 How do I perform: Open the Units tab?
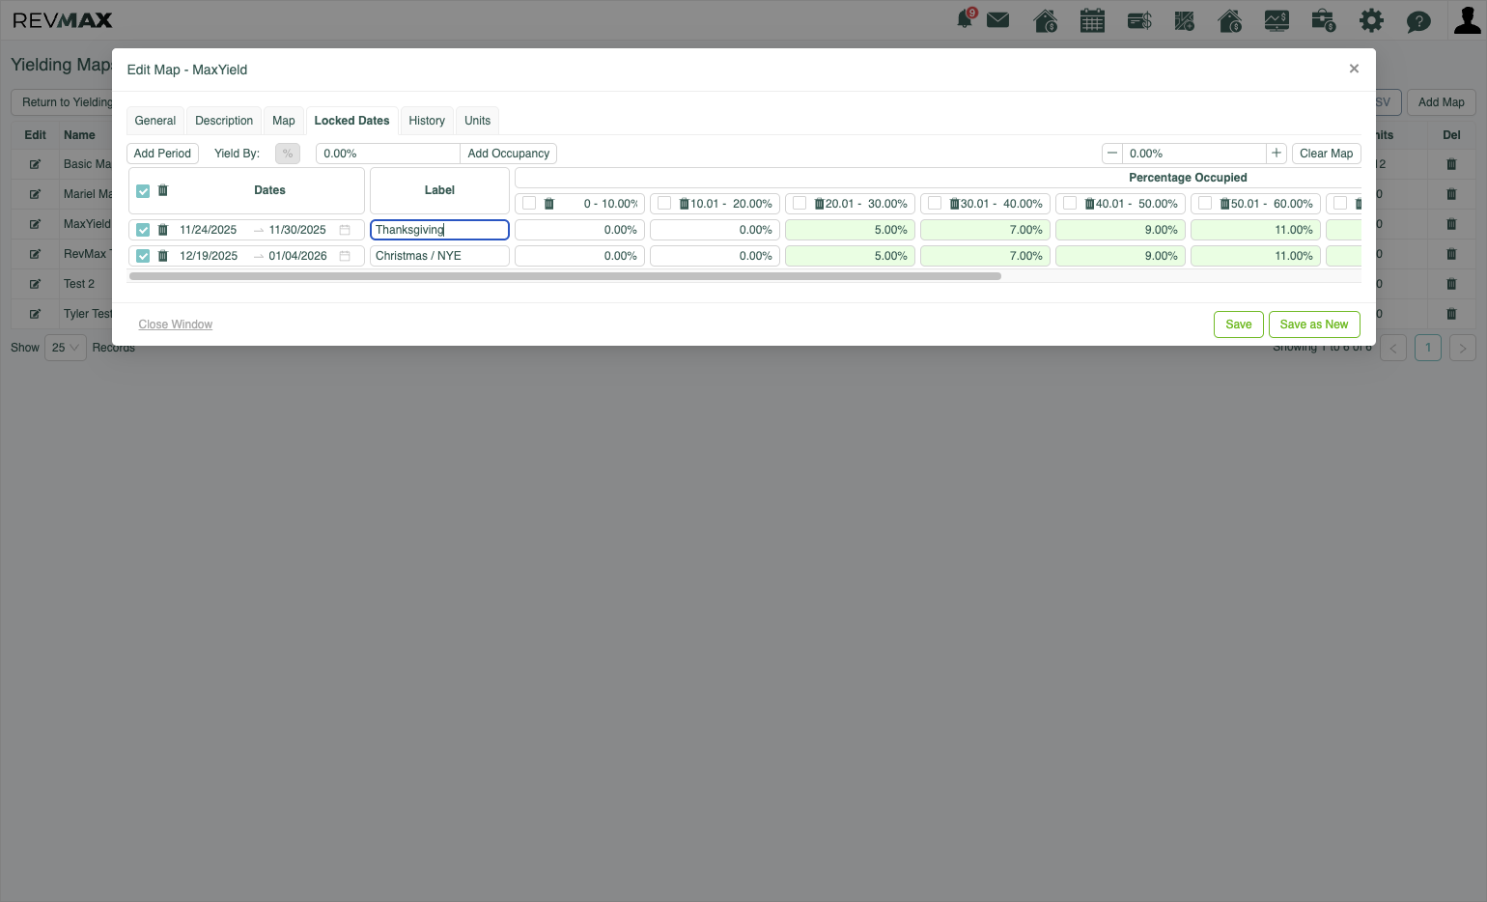tap(477, 121)
